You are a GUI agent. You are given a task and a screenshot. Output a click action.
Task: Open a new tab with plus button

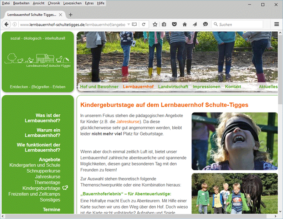coord(71,15)
